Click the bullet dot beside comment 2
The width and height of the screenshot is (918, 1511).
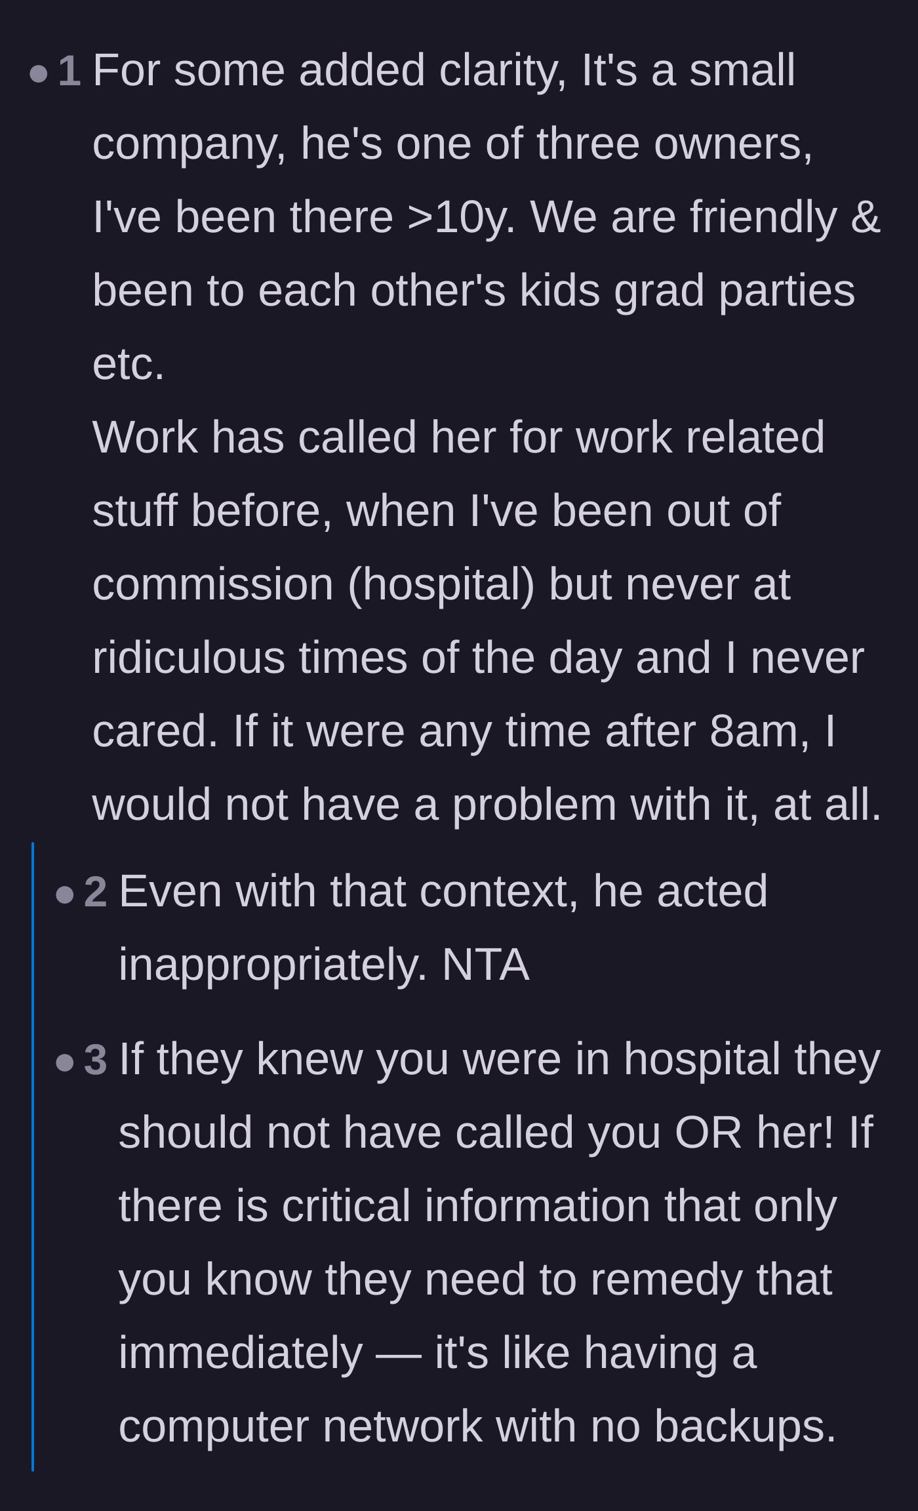click(x=65, y=894)
